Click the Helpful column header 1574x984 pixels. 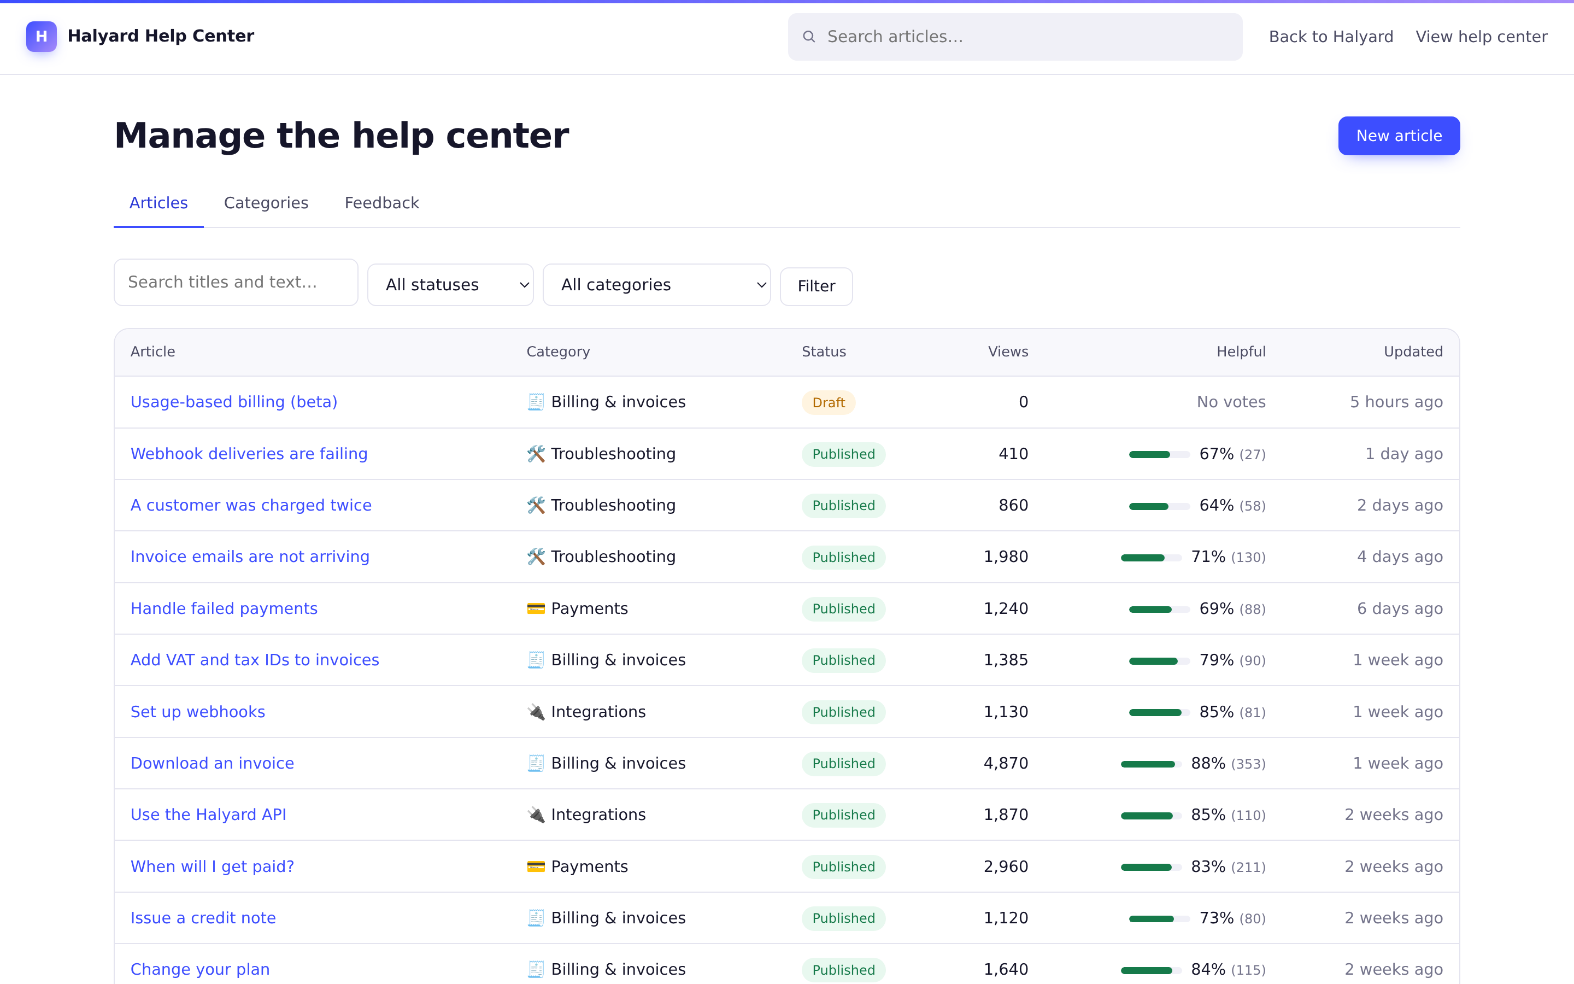(1241, 352)
